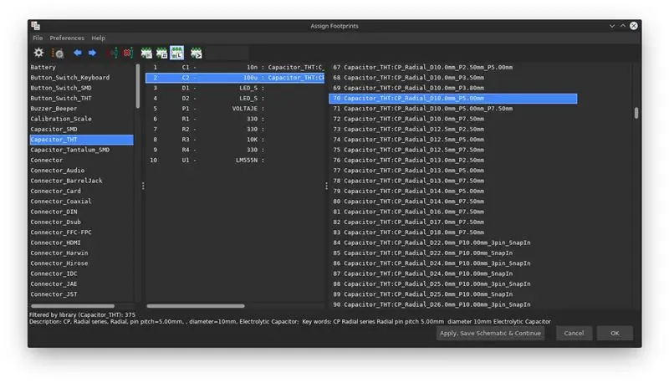Select the Capacitor_Tantalum_SMD library
This screenshot has height=383, width=669.
tap(81, 150)
